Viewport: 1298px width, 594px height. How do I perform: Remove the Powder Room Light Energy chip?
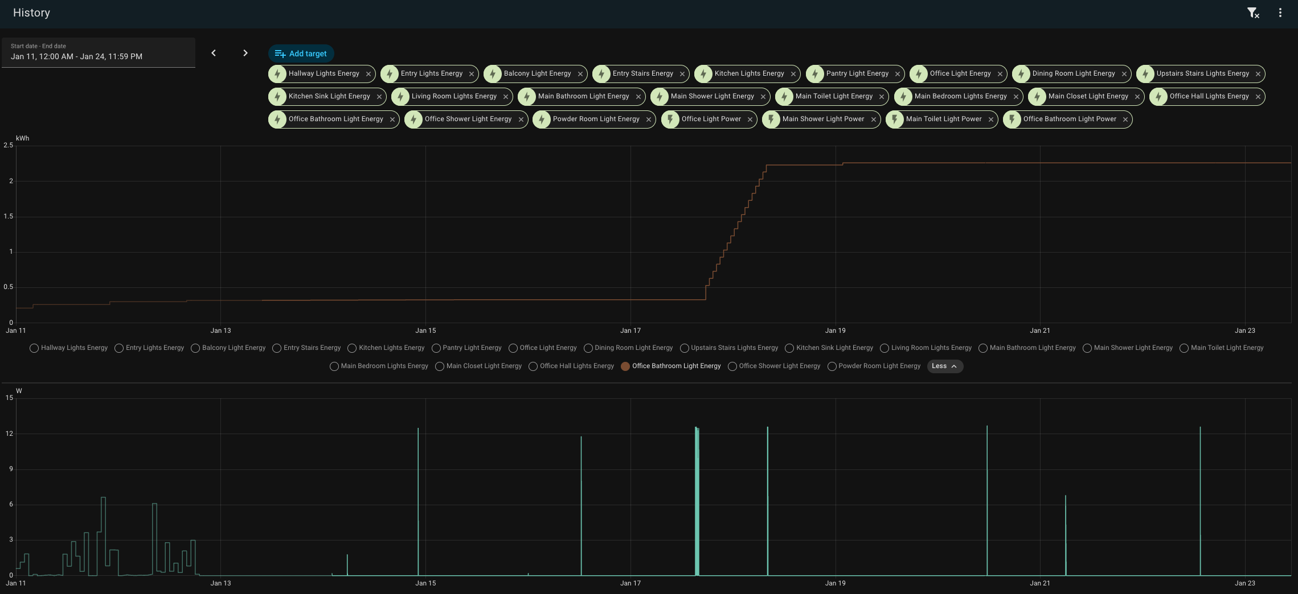[649, 119]
